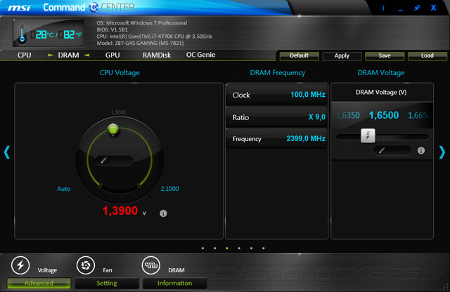This screenshot has width=450, height=292.
Task: Click the 1,3000 label above dial
Action: (118, 112)
